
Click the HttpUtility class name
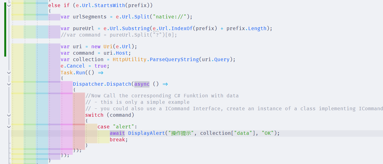pos(129,59)
